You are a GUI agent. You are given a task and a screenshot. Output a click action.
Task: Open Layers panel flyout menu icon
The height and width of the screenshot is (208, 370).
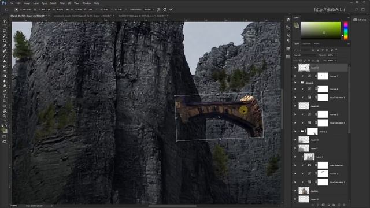click(349, 44)
